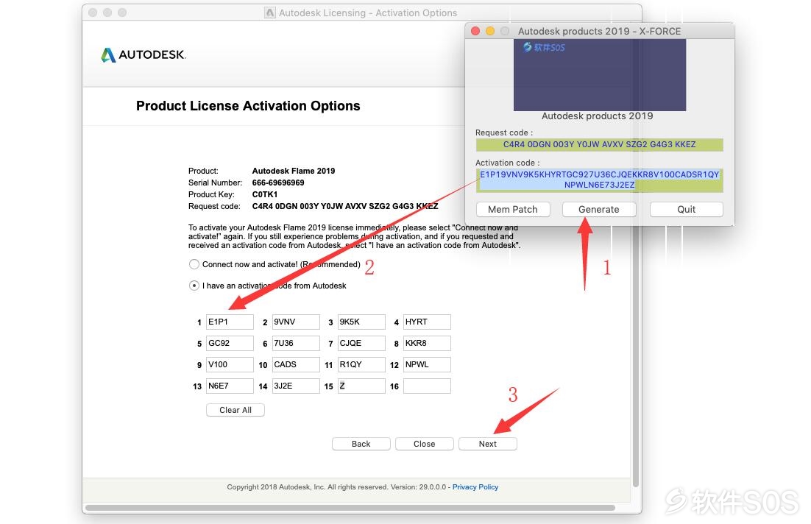811x524 pixels.
Task: Select 'I have an activation code' radio option
Action: (194, 286)
